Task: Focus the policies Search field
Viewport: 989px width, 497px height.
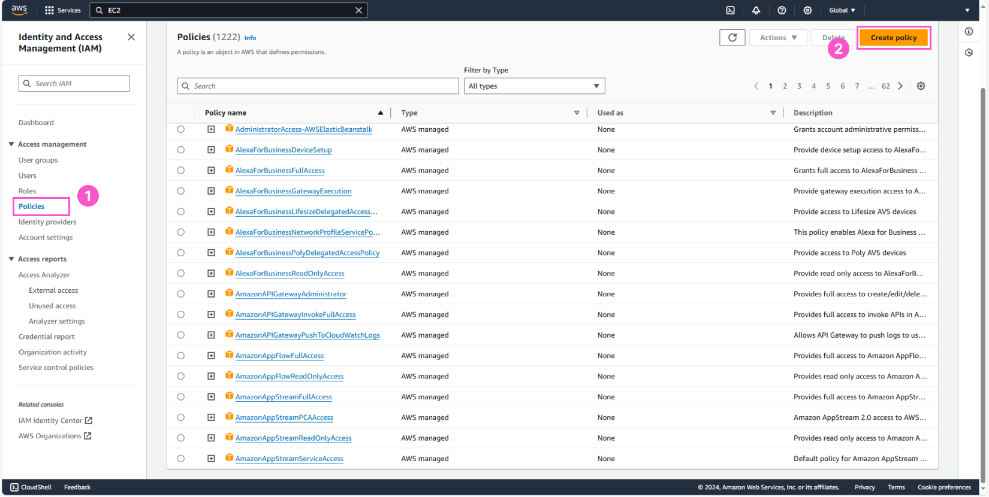Action: point(318,86)
